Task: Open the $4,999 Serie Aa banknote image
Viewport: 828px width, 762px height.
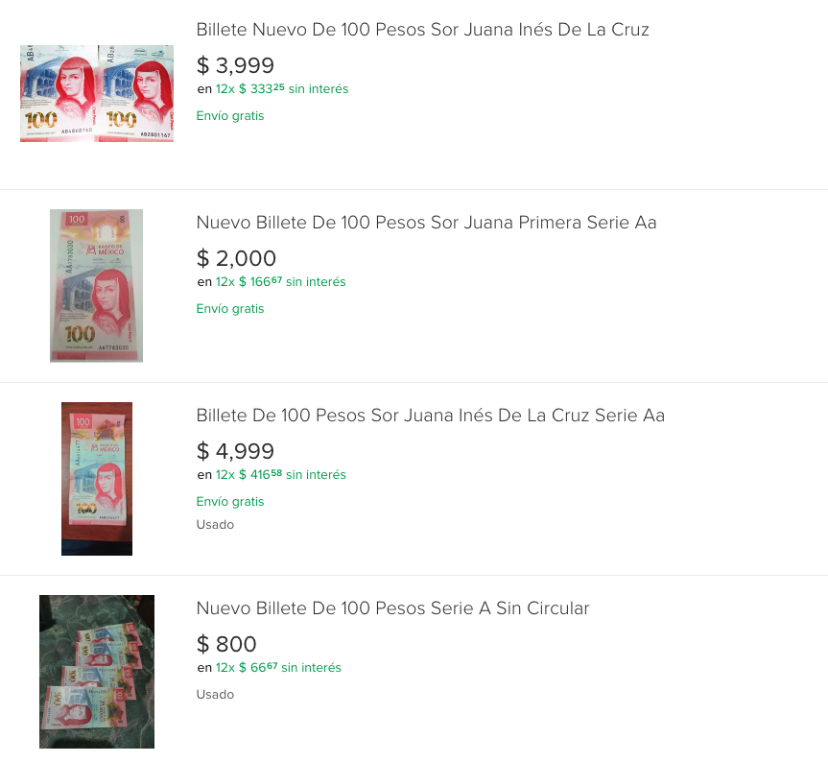Action: click(x=96, y=478)
